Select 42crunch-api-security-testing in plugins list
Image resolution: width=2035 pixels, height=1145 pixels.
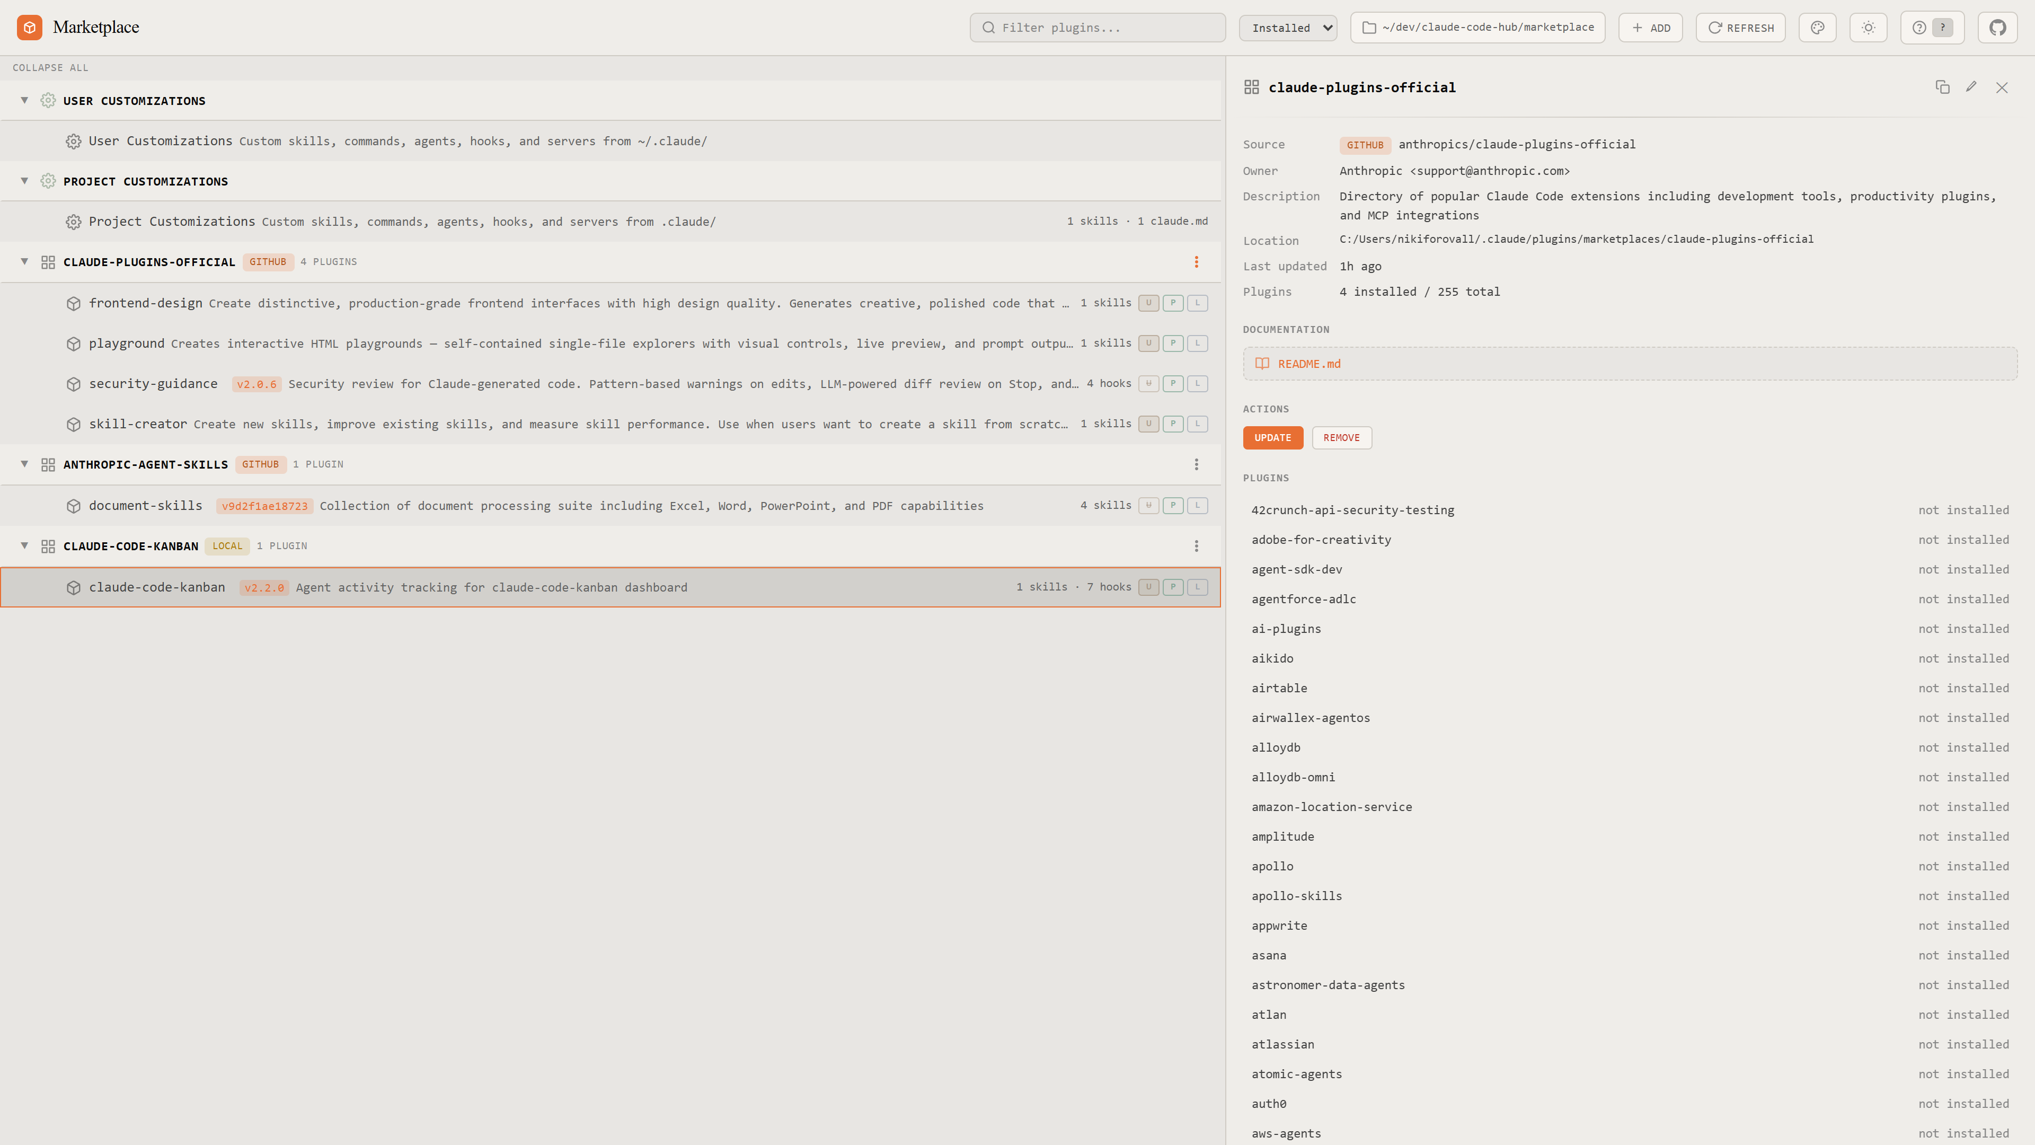tap(1630, 510)
